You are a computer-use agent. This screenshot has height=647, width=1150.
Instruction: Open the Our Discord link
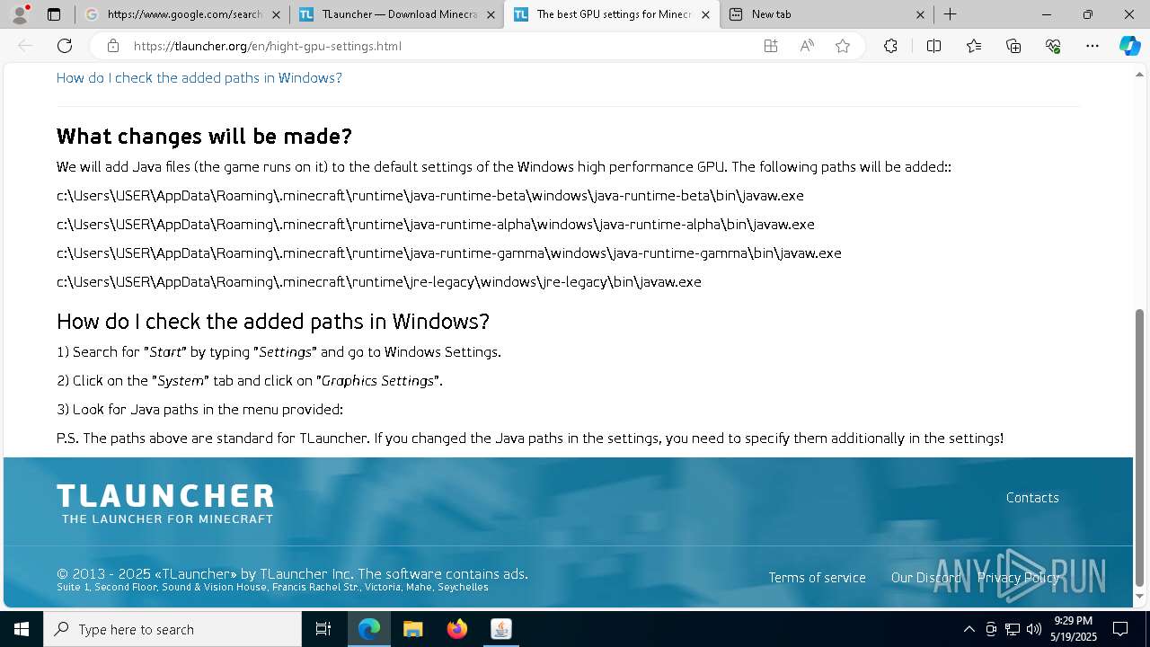coord(925,578)
